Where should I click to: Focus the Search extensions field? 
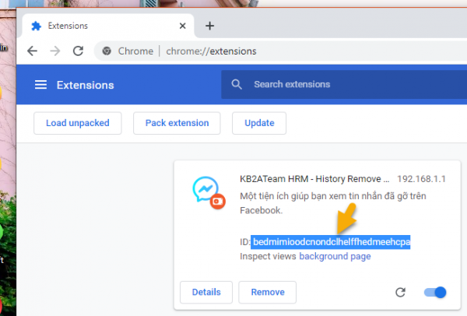344,85
